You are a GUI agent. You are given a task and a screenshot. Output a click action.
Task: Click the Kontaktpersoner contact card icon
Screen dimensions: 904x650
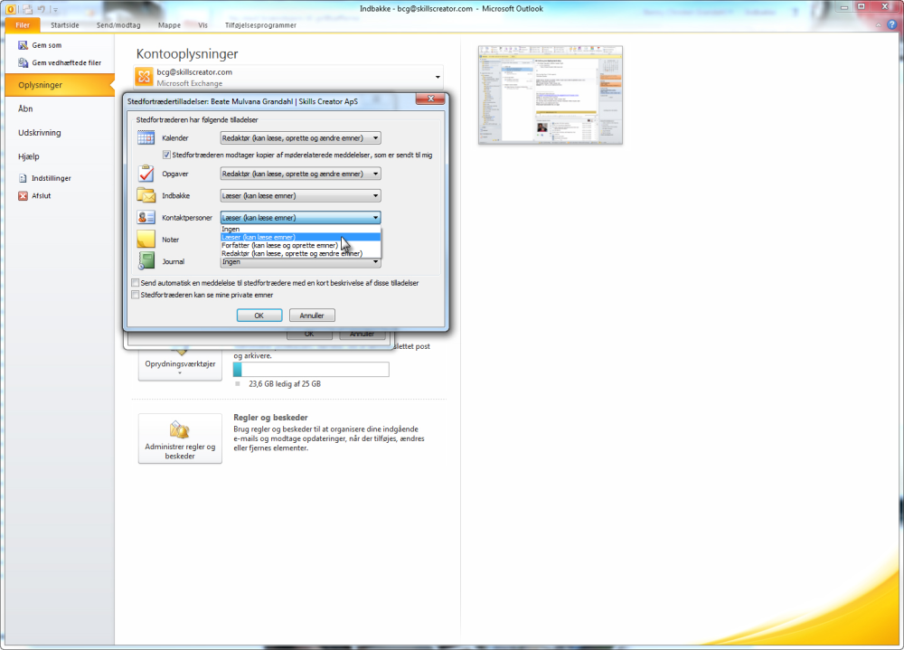coord(146,218)
